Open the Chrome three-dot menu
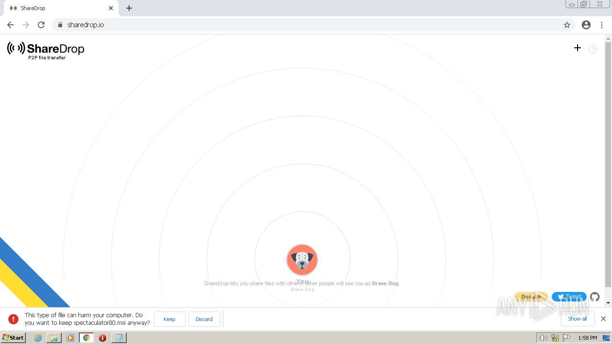Viewport: 612px width, 344px height. click(601, 25)
